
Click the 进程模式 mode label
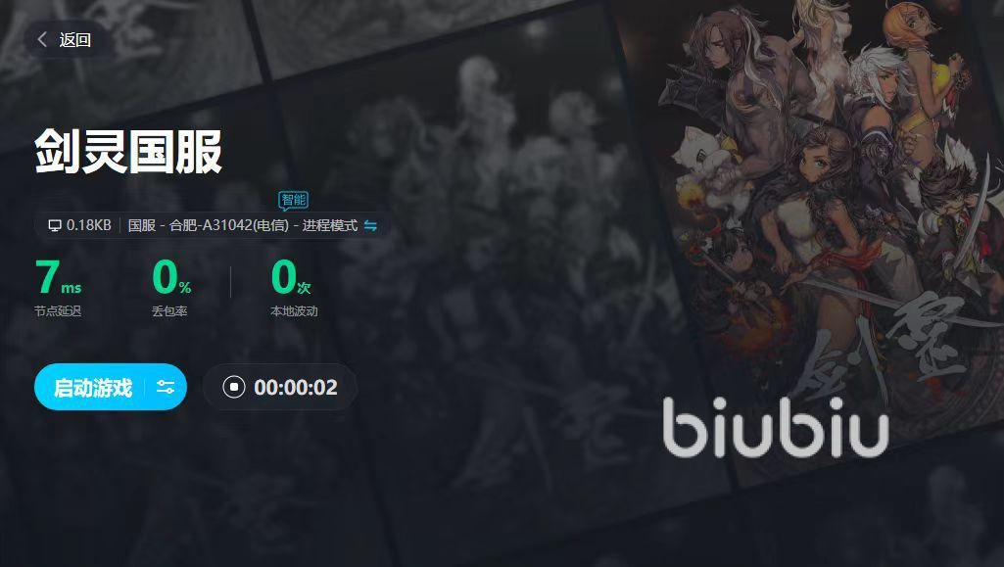[x=330, y=225]
